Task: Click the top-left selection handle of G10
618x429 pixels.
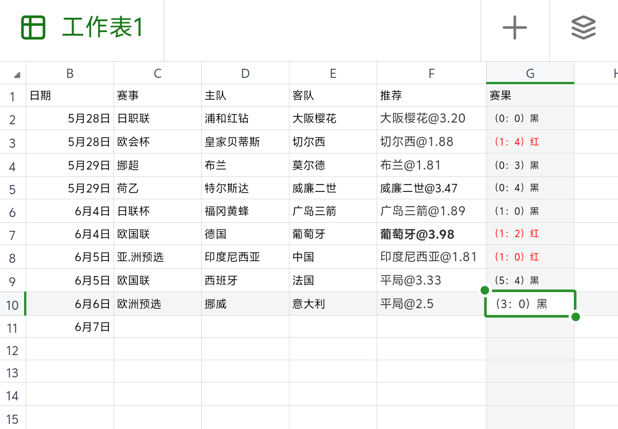Action: pos(484,290)
